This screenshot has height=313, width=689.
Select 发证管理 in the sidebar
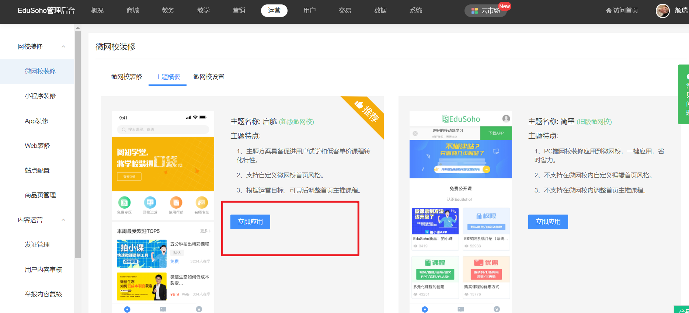click(37, 244)
